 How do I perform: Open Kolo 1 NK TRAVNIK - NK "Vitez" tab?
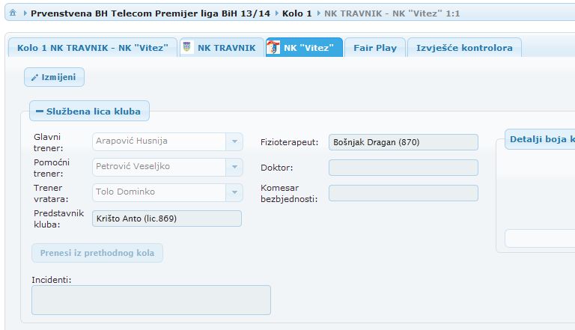(x=93, y=48)
